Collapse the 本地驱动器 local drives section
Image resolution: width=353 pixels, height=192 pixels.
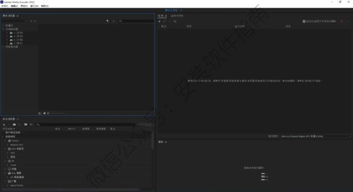(3, 29)
